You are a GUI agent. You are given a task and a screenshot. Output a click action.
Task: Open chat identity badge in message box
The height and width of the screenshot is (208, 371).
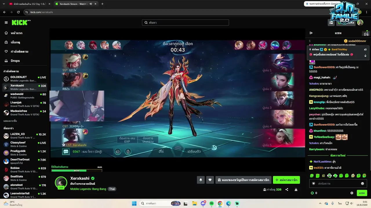pos(314,183)
